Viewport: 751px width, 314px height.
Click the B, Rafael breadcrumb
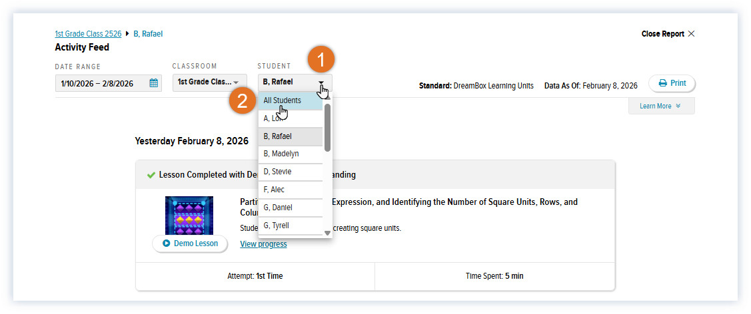click(148, 34)
